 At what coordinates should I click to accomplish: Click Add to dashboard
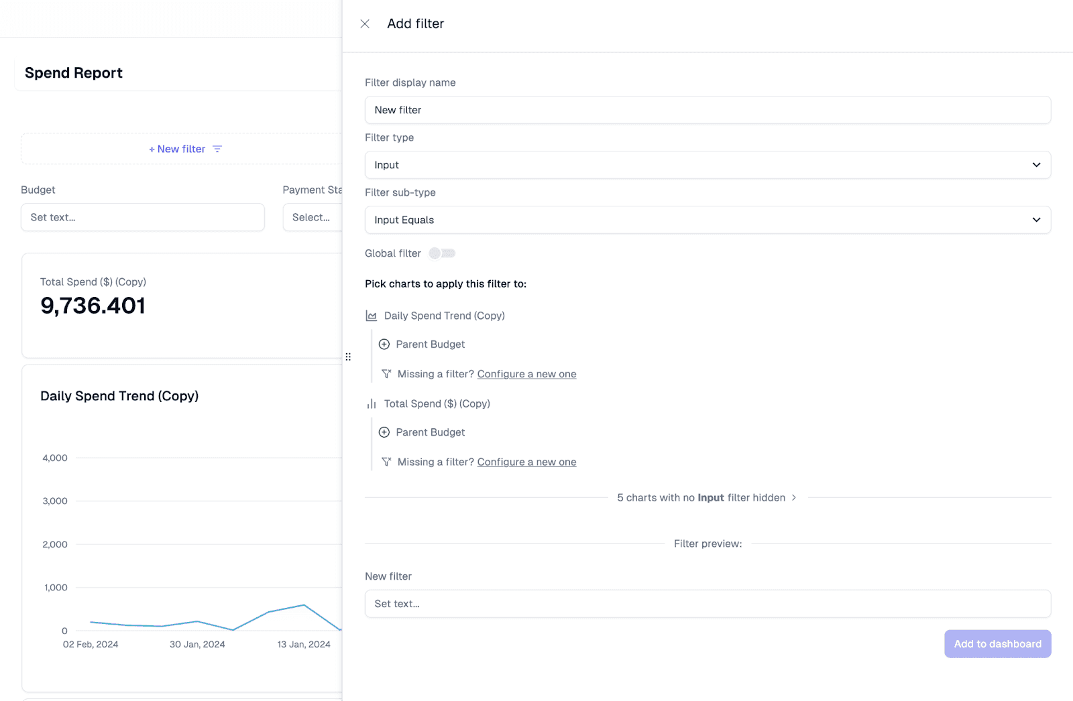[997, 643]
